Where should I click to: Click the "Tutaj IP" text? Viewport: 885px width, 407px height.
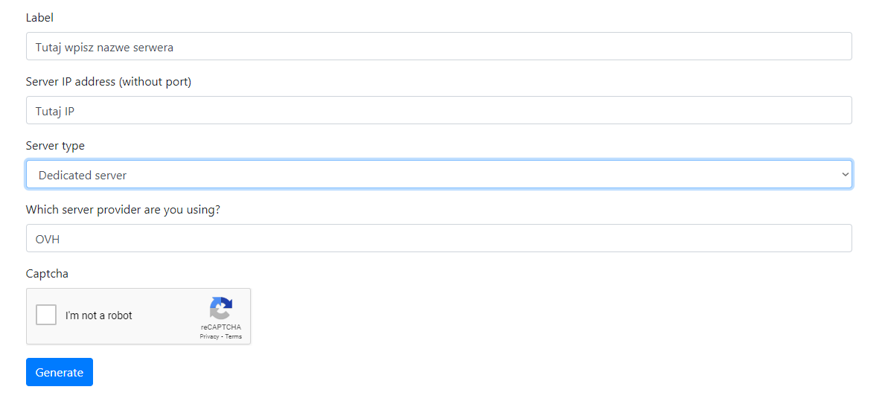pyautogui.click(x=55, y=112)
